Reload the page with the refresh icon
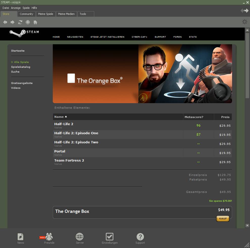 [20, 22]
